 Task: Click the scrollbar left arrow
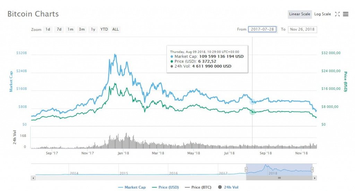pos(33,178)
